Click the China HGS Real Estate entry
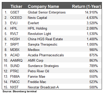 tap(45, 39)
